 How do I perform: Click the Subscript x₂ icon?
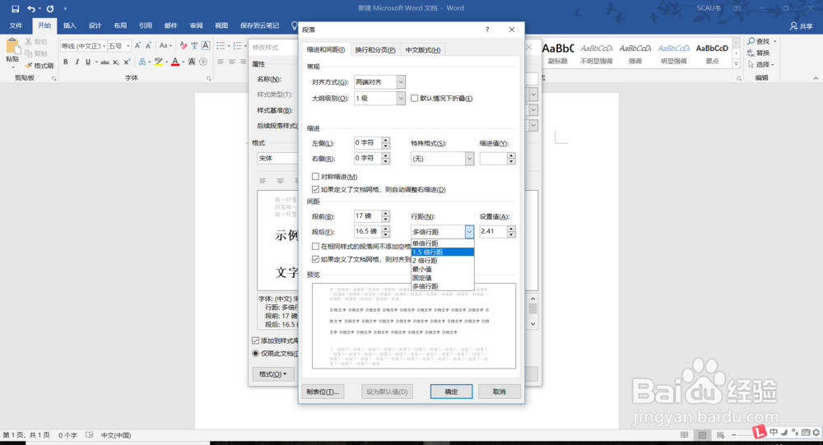(x=116, y=62)
